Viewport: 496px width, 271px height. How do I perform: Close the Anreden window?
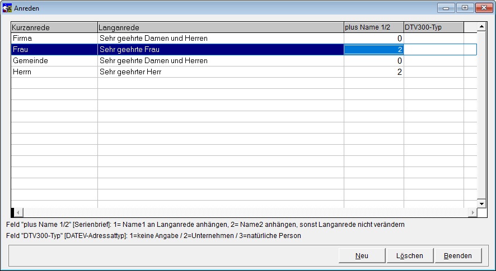484,8
